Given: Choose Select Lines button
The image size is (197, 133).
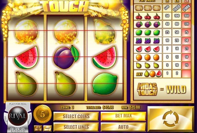Looking at the screenshot, I should click(76, 127).
